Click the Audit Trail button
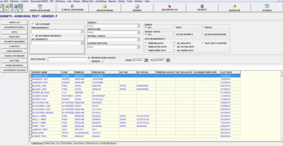 tap(14, 61)
